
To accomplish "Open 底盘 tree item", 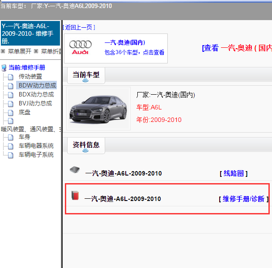I will click(x=25, y=113).
